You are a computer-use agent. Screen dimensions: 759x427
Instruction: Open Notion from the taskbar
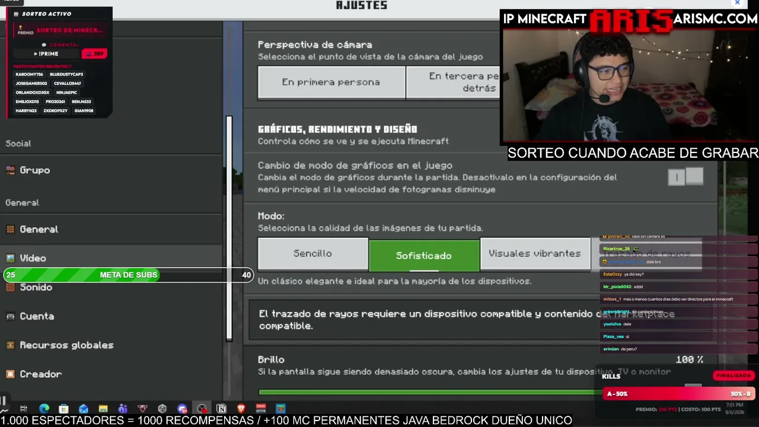coord(221,409)
